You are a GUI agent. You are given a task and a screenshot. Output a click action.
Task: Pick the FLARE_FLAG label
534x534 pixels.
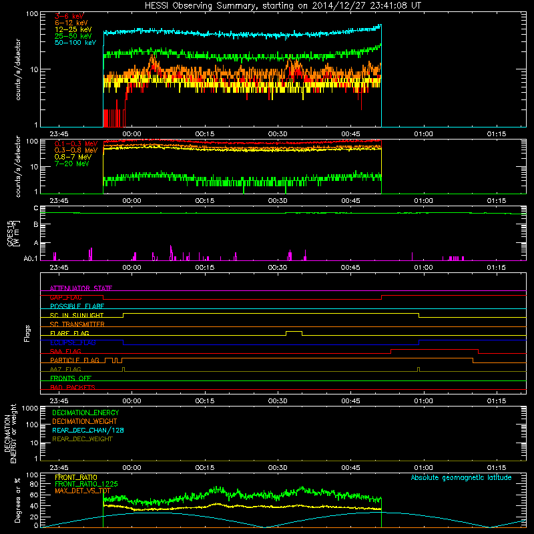click(69, 333)
